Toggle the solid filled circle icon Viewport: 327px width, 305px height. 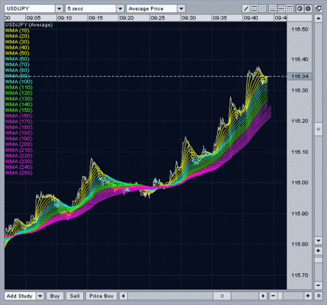click(x=308, y=9)
